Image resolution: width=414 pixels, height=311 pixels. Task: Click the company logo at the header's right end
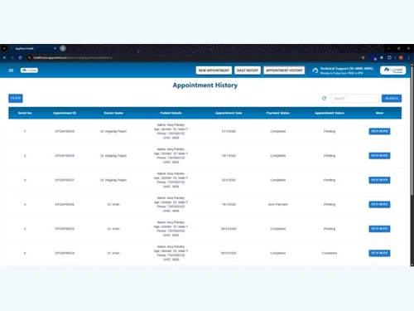(393, 70)
